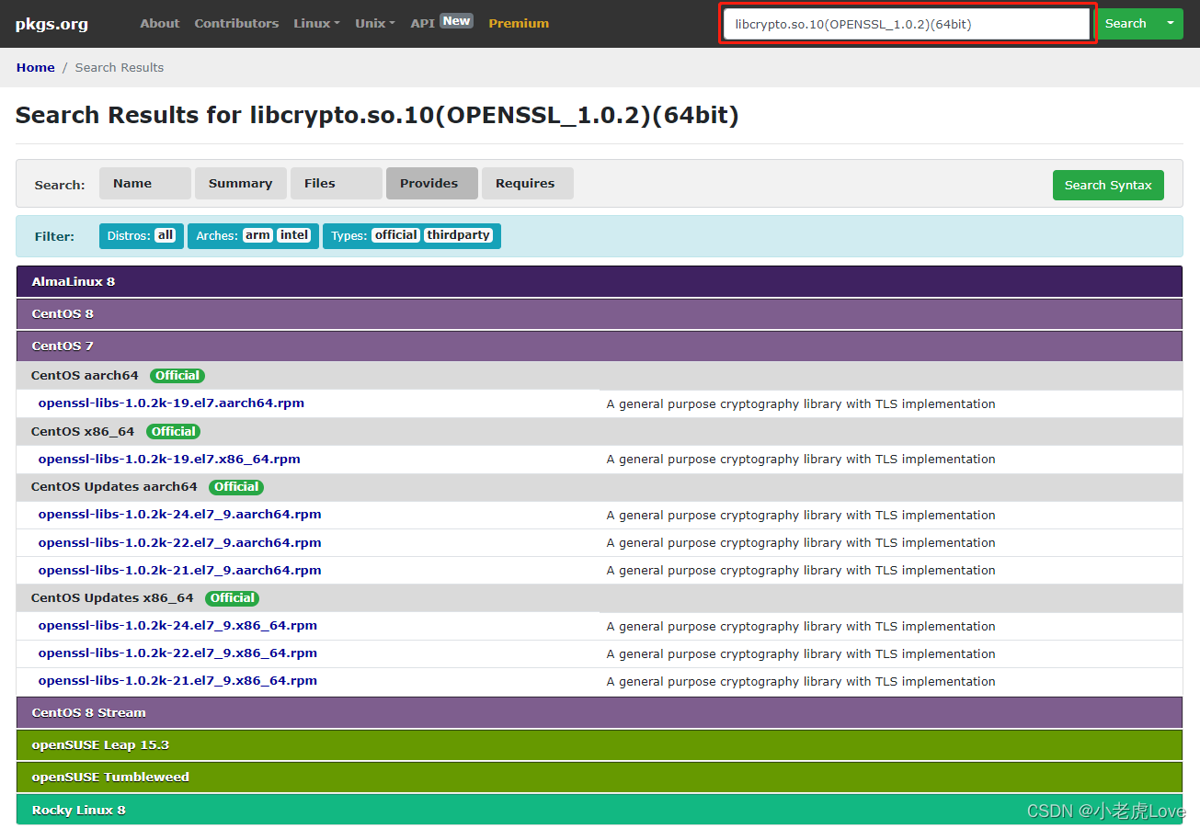This screenshot has height=829, width=1200.
Task: Click description of openssl-libs-1.0.2k-24.el7_9.x86_64.rpm
Action: click(801, 626)
